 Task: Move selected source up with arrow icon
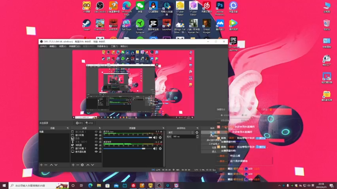click(x=88, y=165)
